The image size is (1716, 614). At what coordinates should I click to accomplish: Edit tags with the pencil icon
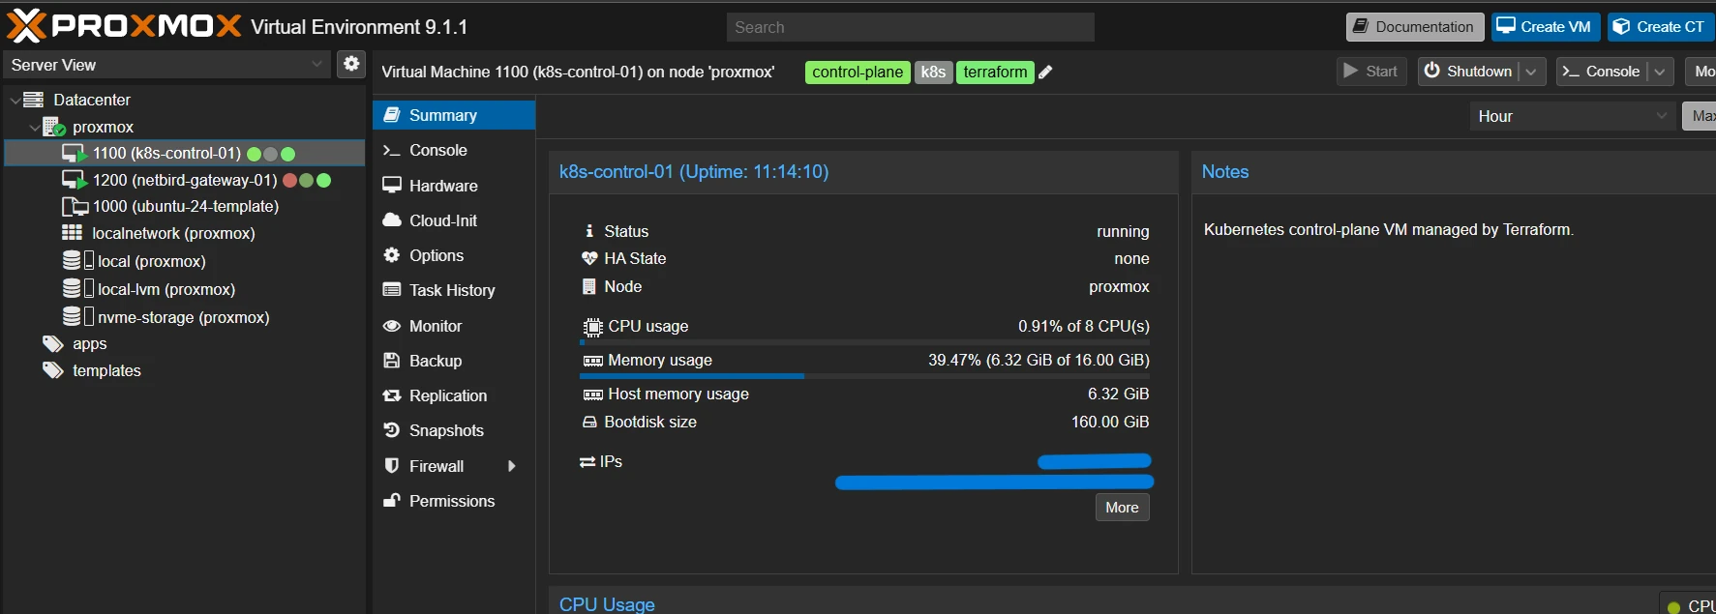click(1045, 72)
